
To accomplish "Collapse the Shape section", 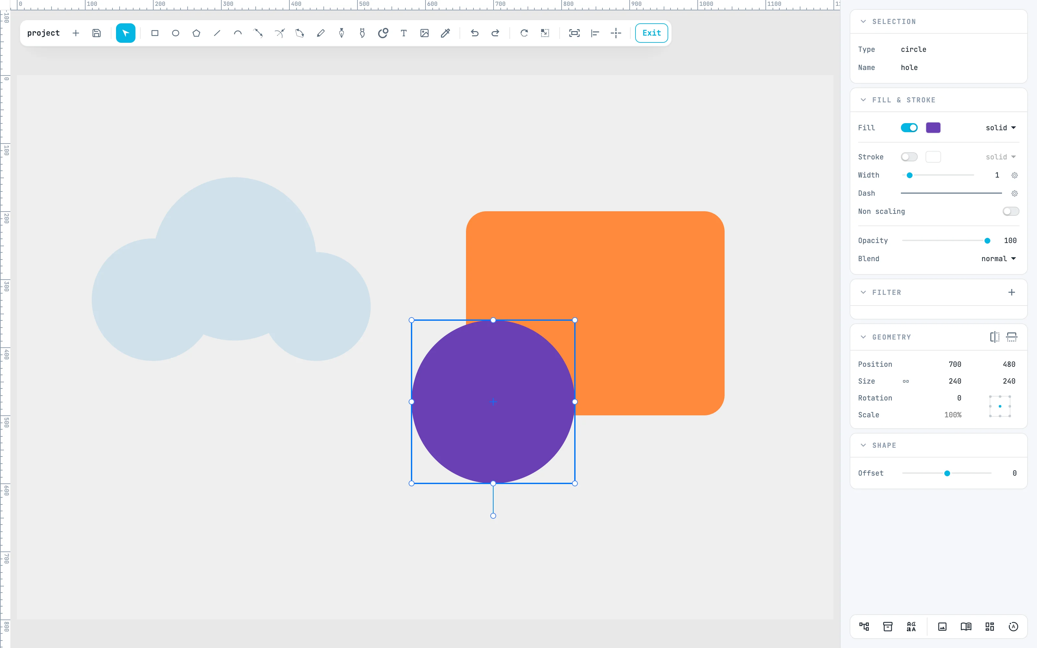I will pyautogui.click(x=863, y=445).
